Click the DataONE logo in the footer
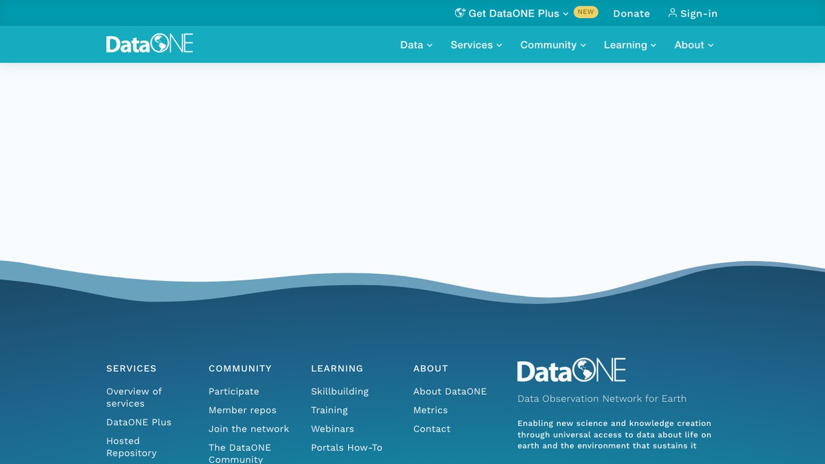This screenshot has height=464, width=825. click(571, 371)
